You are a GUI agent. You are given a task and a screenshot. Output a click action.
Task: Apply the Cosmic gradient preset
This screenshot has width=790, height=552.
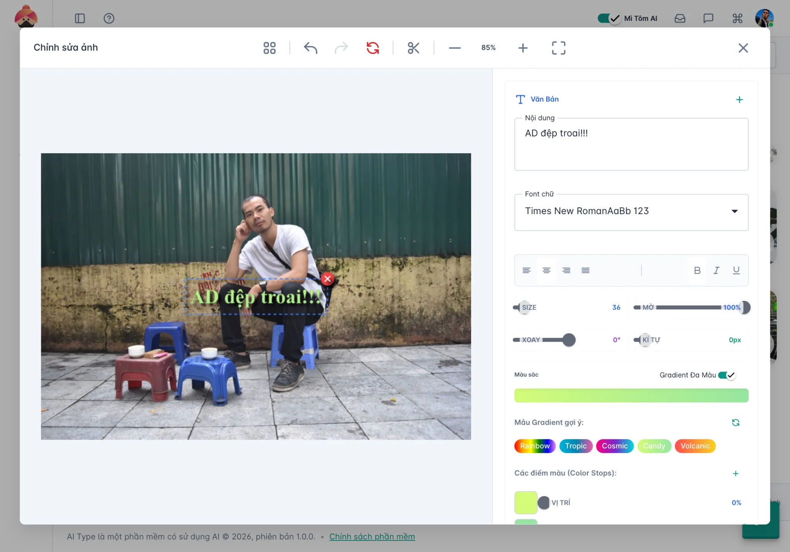614,446
